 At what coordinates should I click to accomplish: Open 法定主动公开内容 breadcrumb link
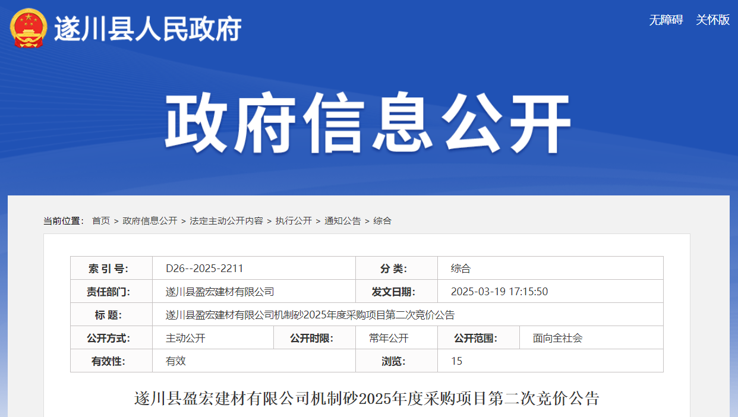coord(226,221)
